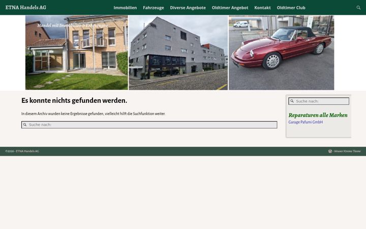Click the grey building header image
The height and width of the screenshot is (229, 366).
coord(178,52)
